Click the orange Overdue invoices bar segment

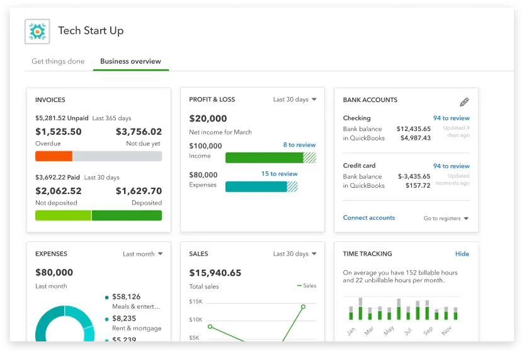coord(54,156)
